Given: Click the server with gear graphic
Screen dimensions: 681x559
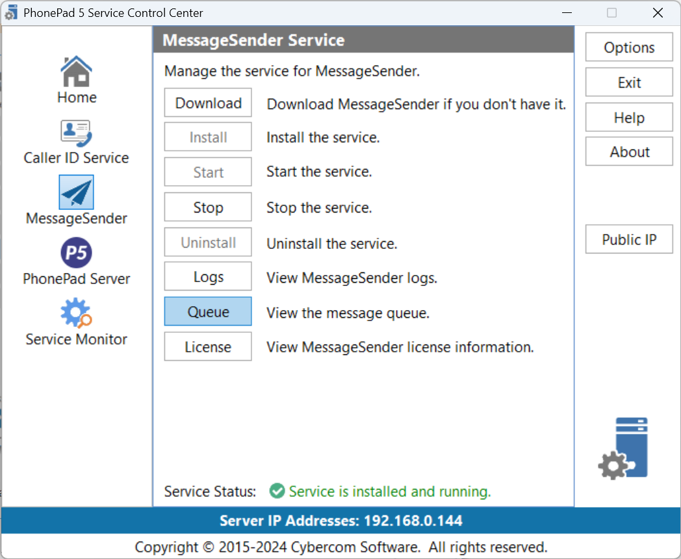Looking at the screenshot, I should coord(623,448).
